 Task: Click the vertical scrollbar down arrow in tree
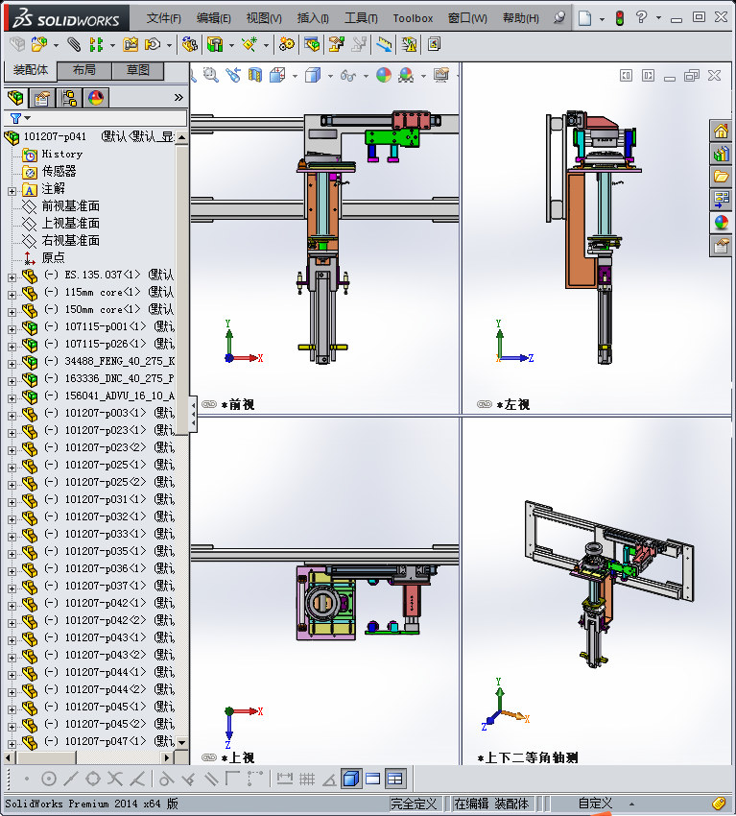pos(181,743)
